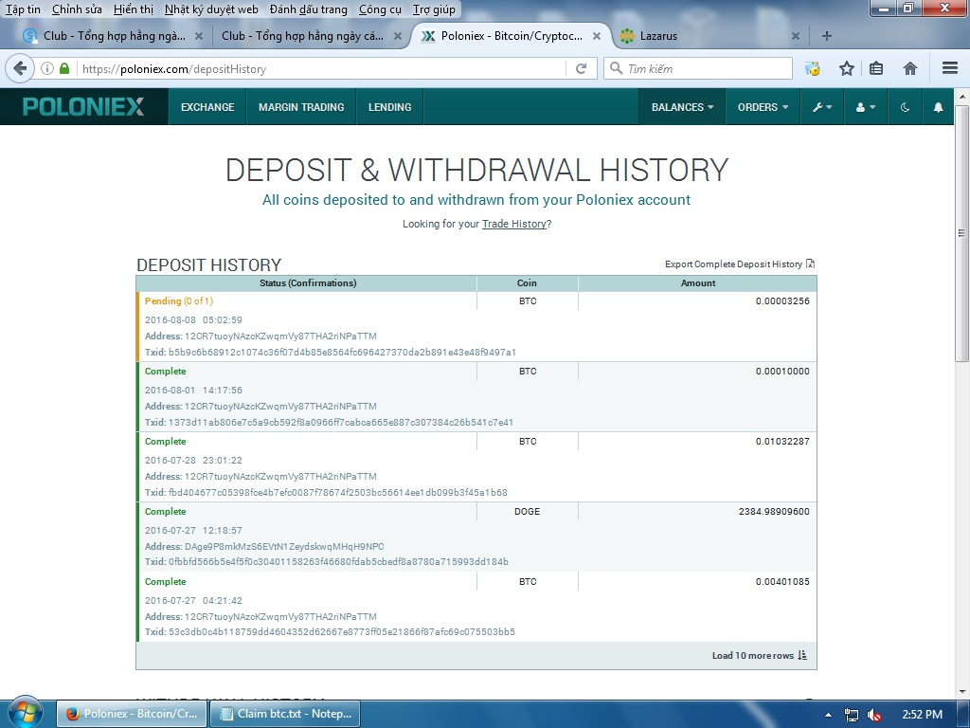Click the Status (Confirmations) column header
This screenshot has width=970, height=728.
[x=308, y=282]
